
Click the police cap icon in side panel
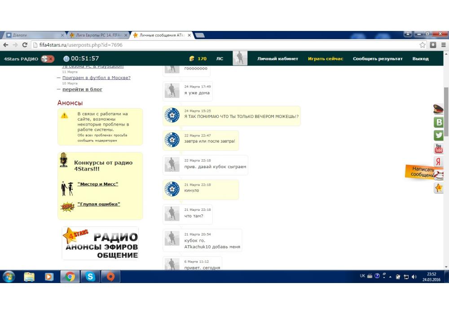point(438,109)
